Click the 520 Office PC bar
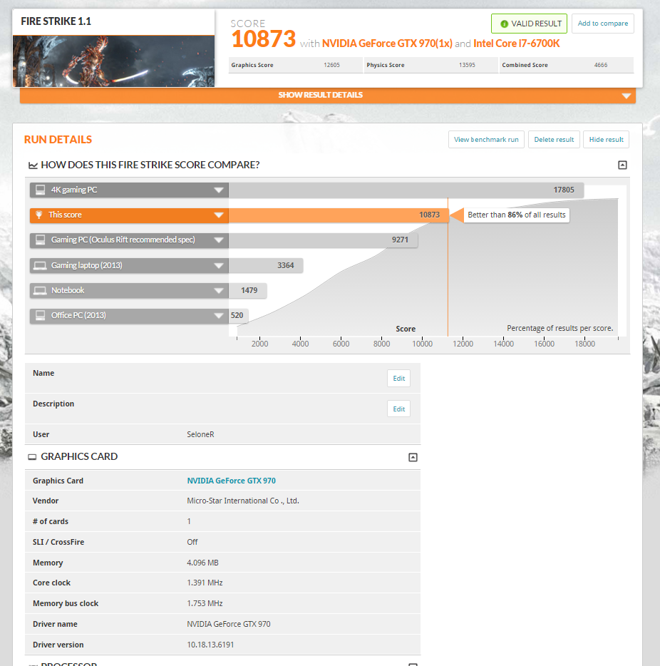Screen dimensions: 660x666 238,316
